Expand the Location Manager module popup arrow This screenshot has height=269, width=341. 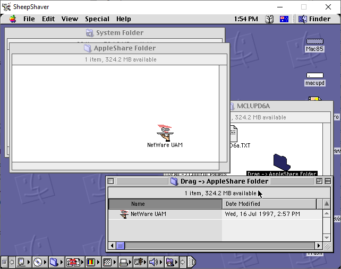click(82, 262)
